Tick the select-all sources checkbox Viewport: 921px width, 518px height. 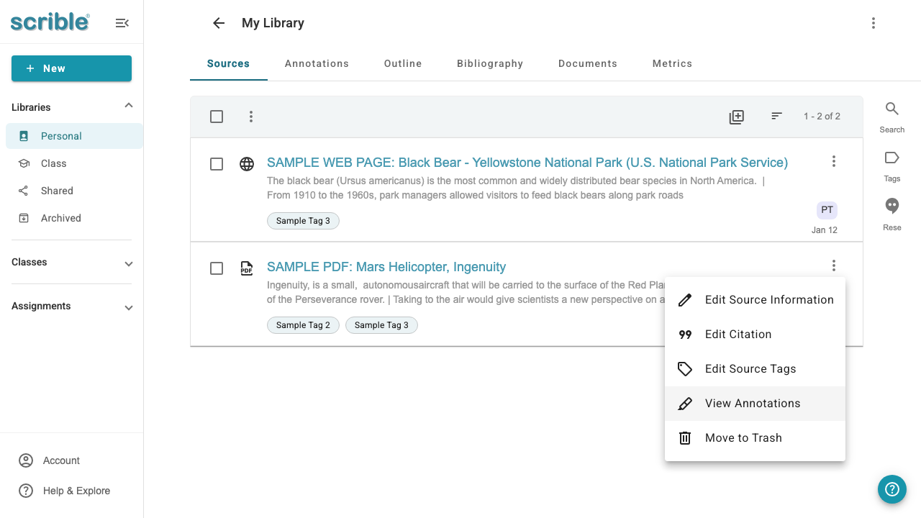217,117
